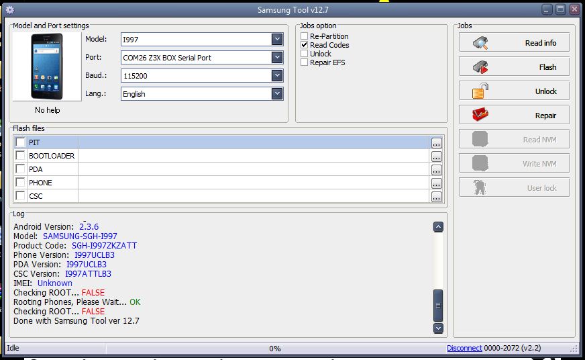The width and height of the screenshot is (585, 360).
Task: Click the log scrollbar thumb
Action: click(438, 306)
